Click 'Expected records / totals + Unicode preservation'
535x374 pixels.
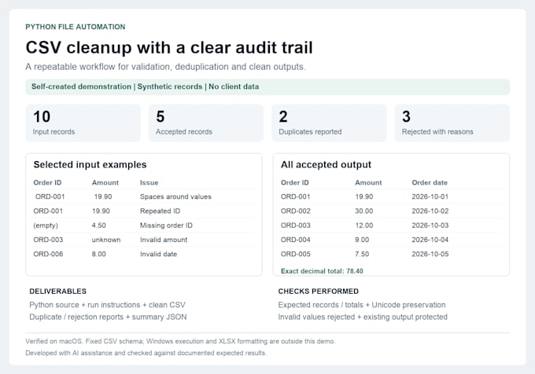click(x=362, y=305)
